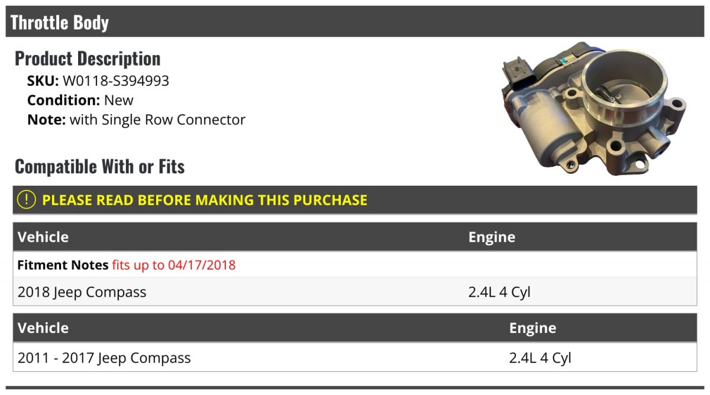
Task: Select the Product Description heading
Action: click(x=88, y=58)
